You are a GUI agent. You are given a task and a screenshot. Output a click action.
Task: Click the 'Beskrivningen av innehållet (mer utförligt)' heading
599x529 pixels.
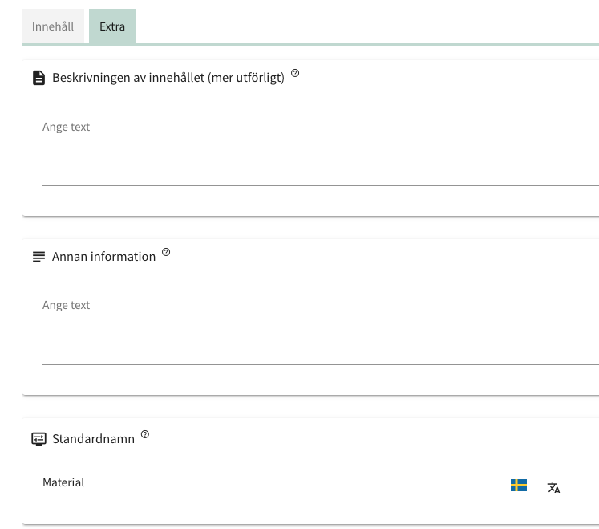click(168, 78)
